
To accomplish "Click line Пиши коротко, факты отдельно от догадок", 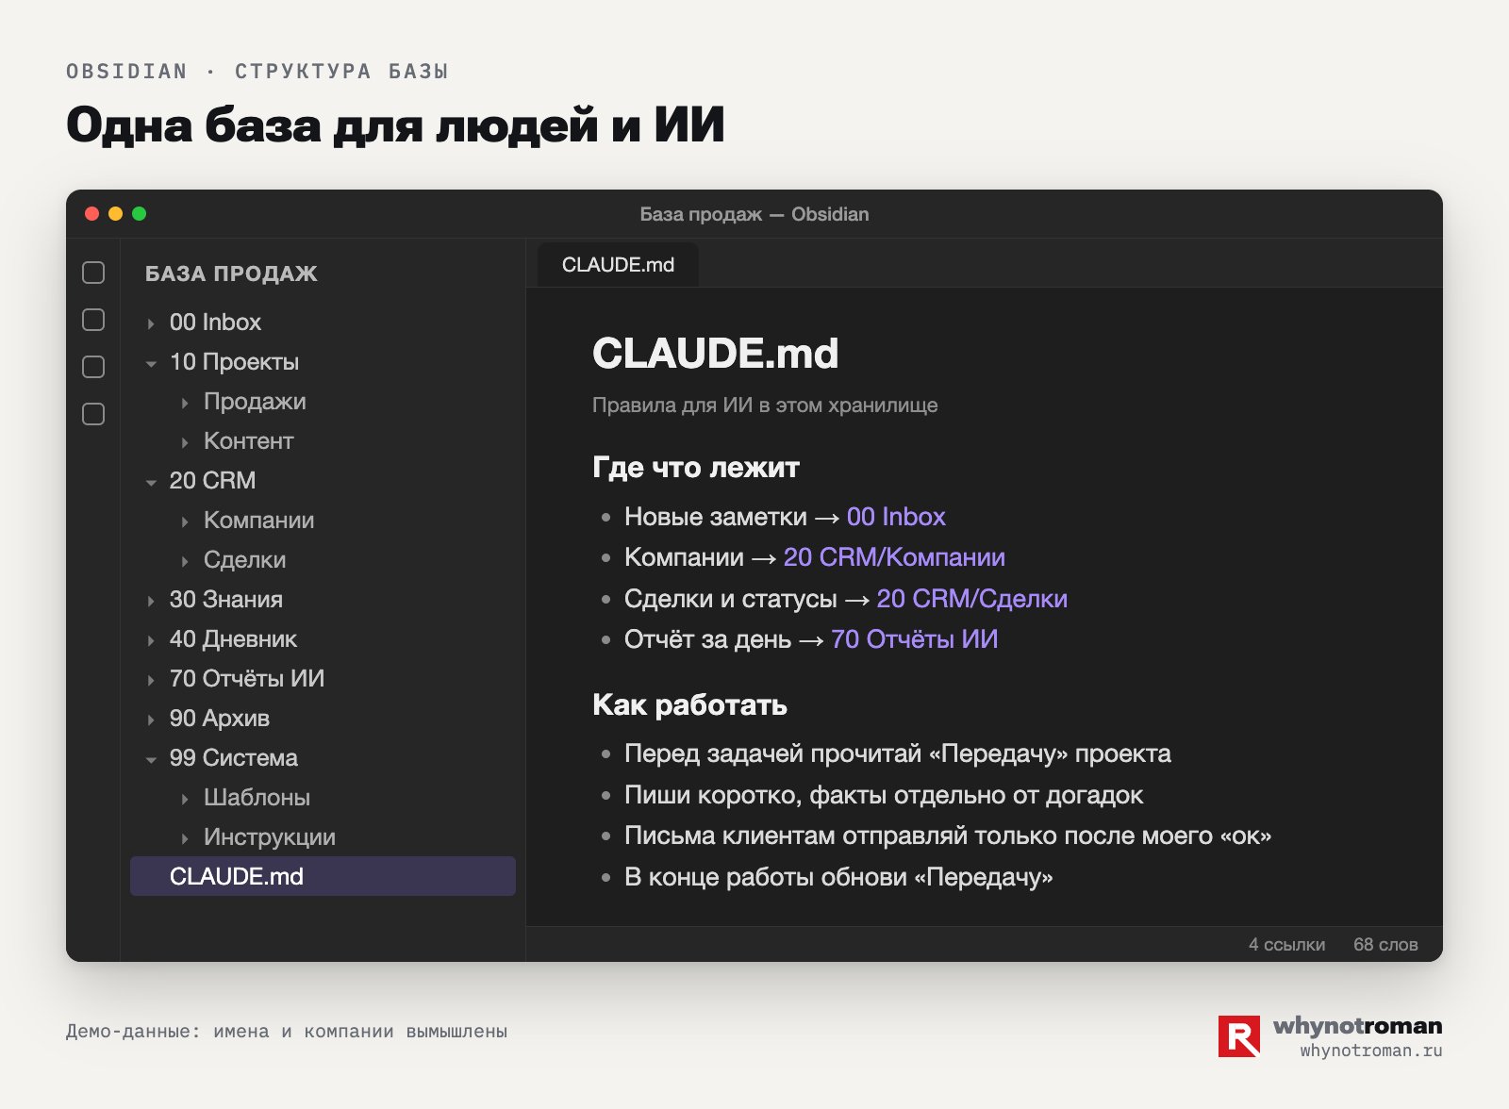I will [884, 795].
